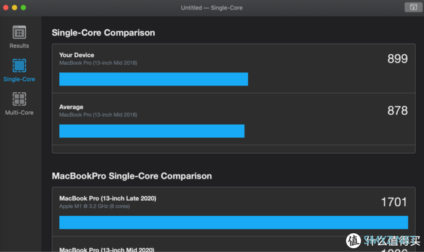Click the Single-Core Comparison heading
This screenshot has width=424, height=252.
pyautogui.click(x=104, y=32)
